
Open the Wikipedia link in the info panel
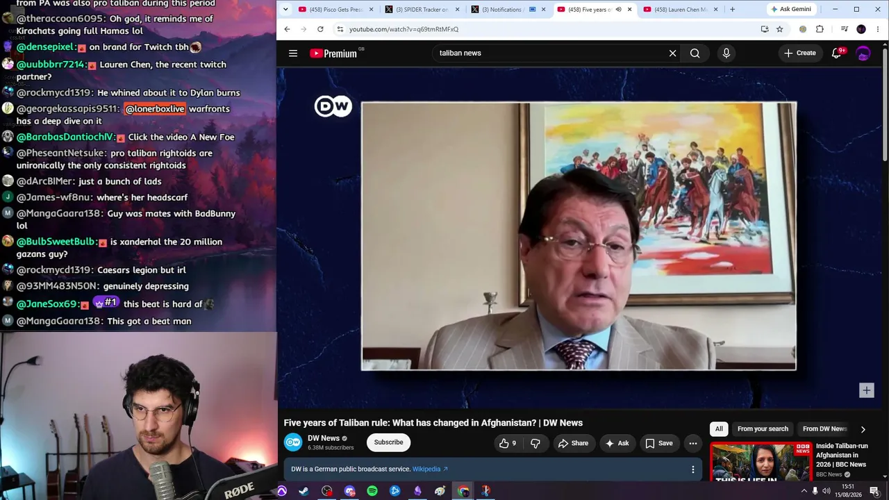click(430, 469)
